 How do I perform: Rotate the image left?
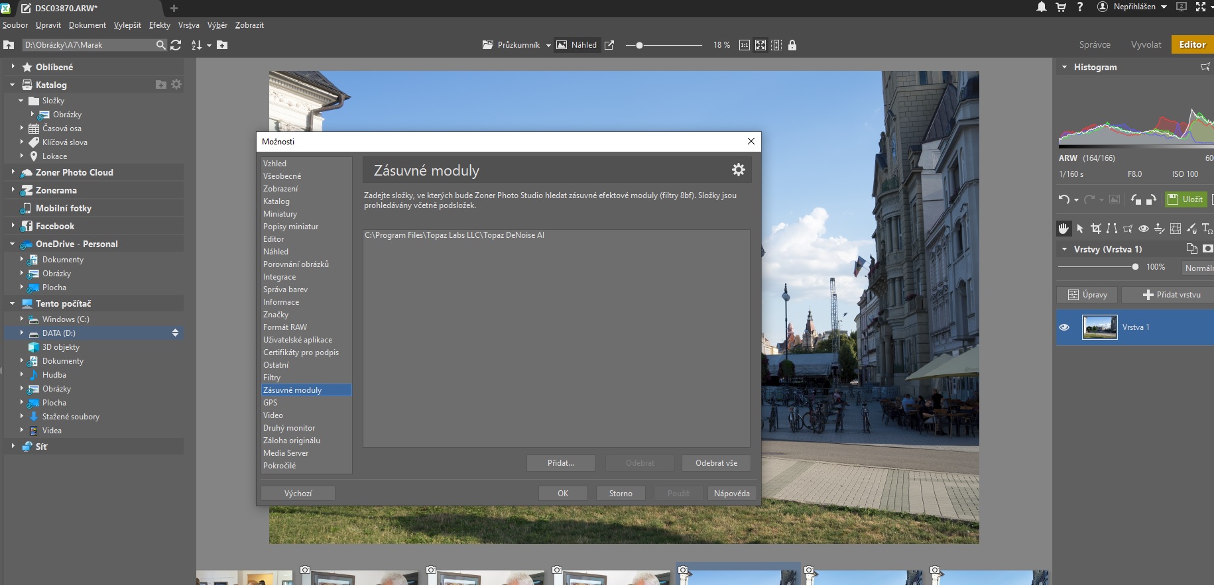pyautogui.click(x=1136, y=199)
